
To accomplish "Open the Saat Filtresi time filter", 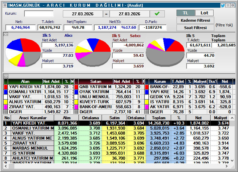I will [x=195, y=28].
